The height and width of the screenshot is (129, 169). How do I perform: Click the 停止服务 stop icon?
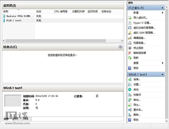130,48
